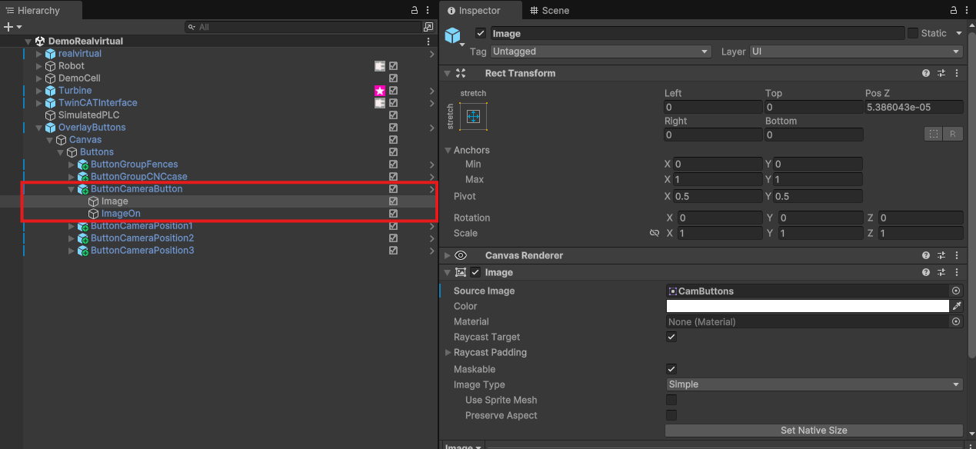Screen dimensions: 976x449
Task: Enable the Preserve Aspect checkbox
Action: (671, 415)
